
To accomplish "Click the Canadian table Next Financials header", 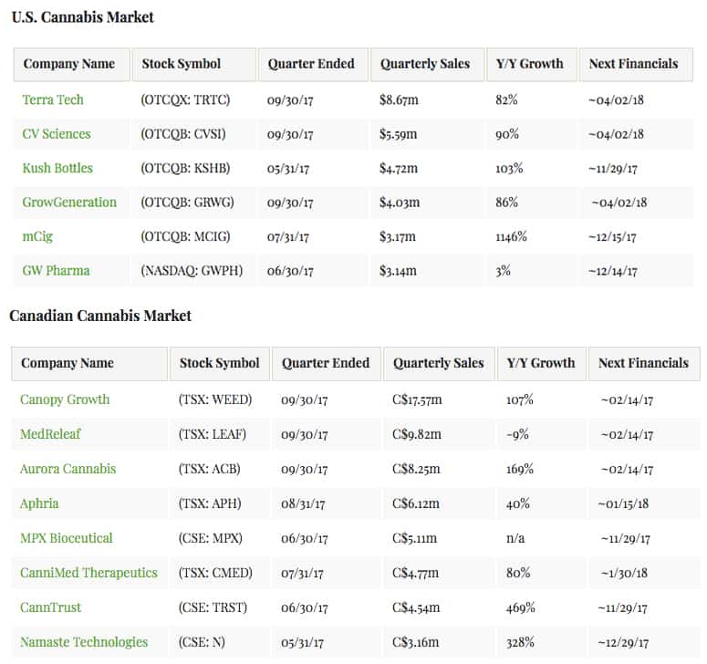I will click(x=643, y=363).
